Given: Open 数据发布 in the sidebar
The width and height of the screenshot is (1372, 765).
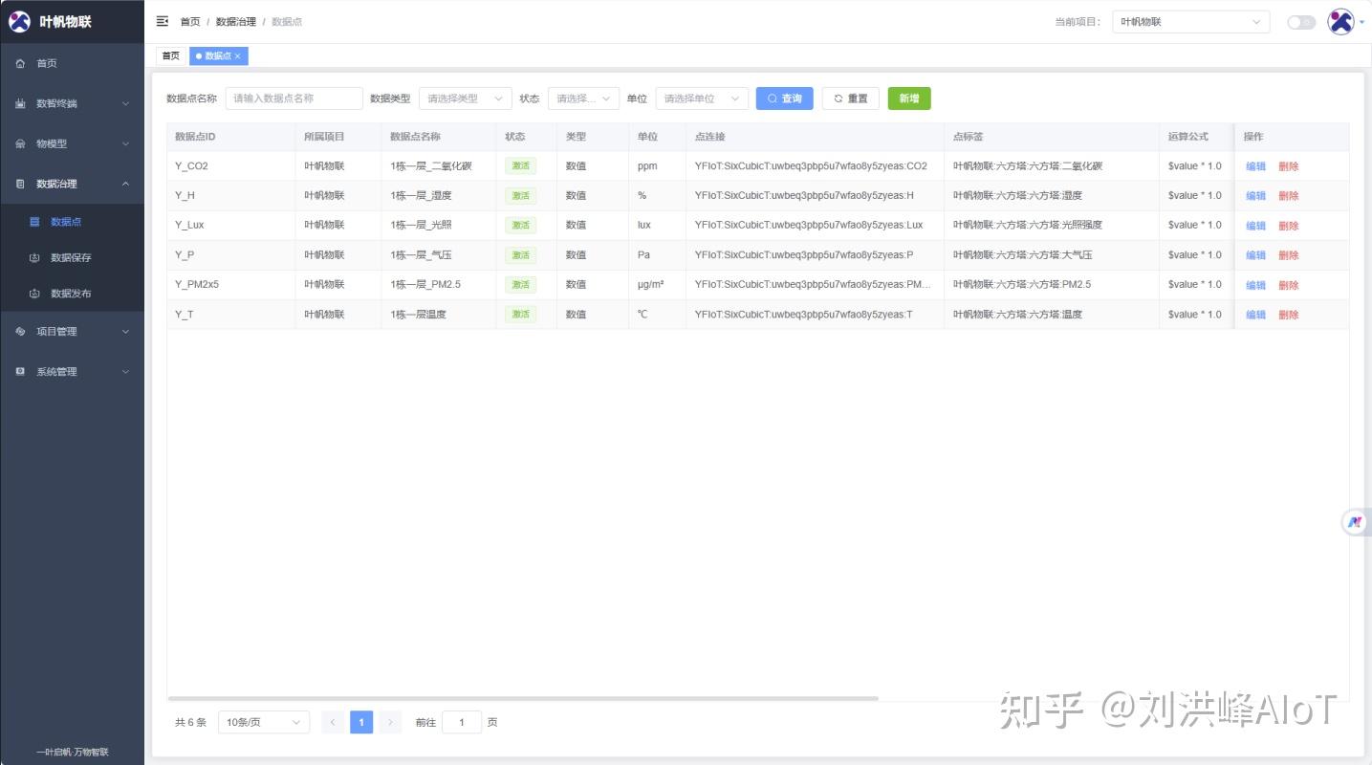Looking at the screenshot, I should click(72, 294).
